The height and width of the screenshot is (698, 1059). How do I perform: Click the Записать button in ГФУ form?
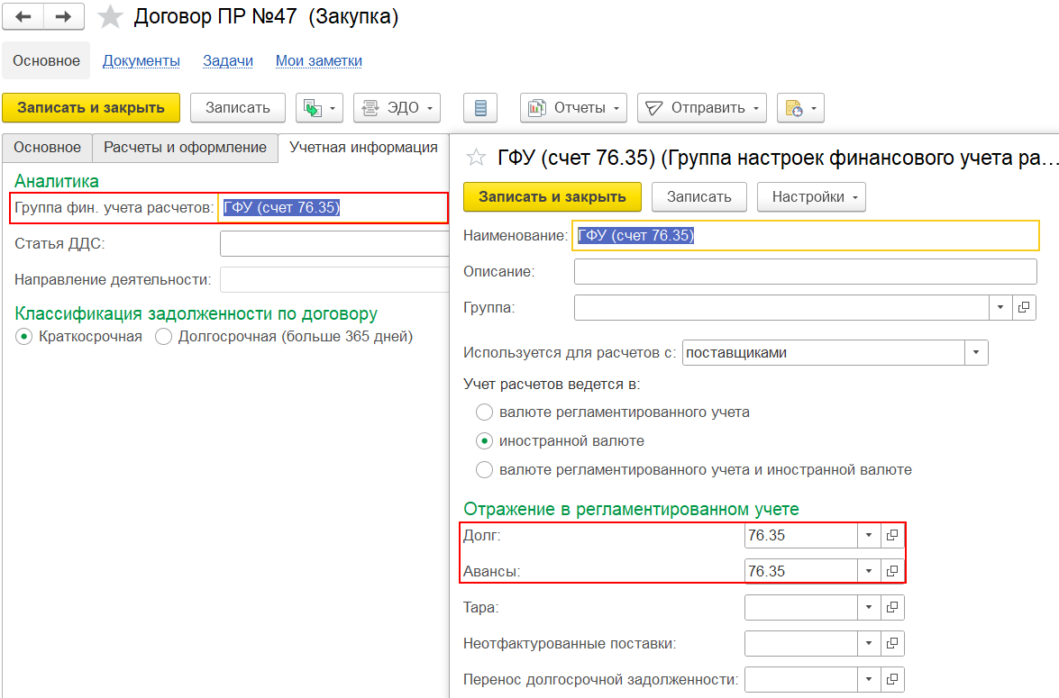(x=699, y=197)
